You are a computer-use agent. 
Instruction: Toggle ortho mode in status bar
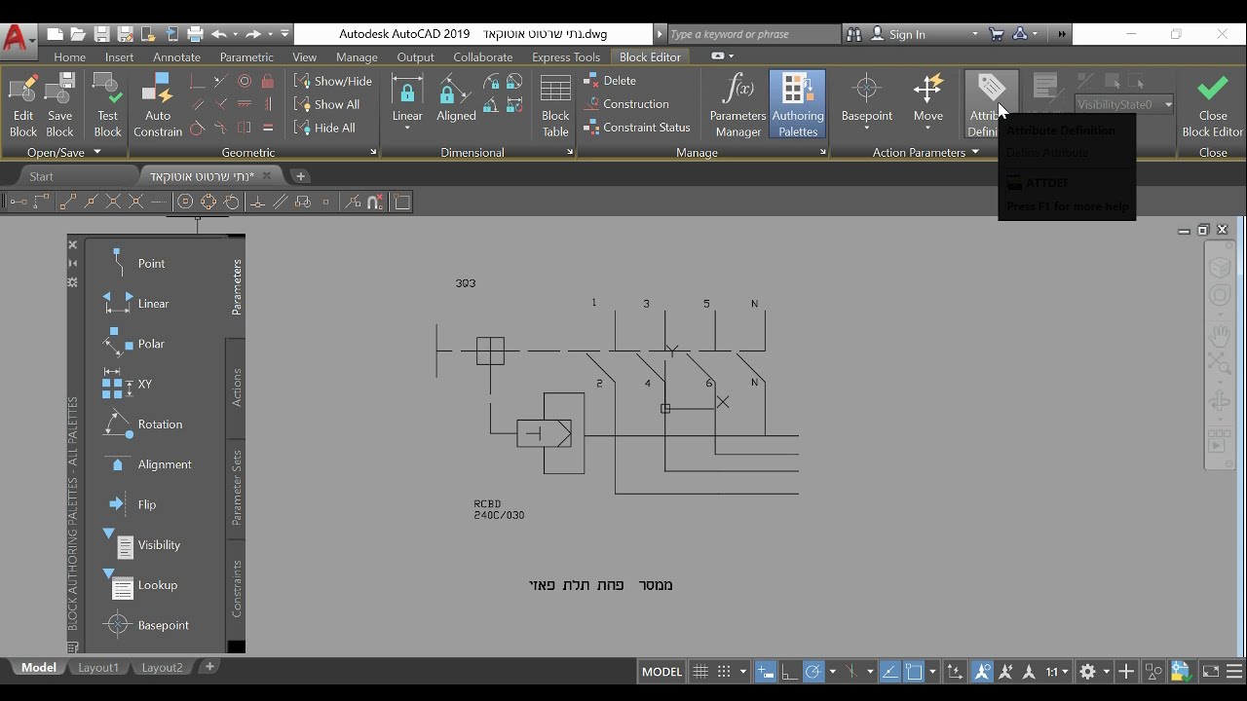pos(789,672)
